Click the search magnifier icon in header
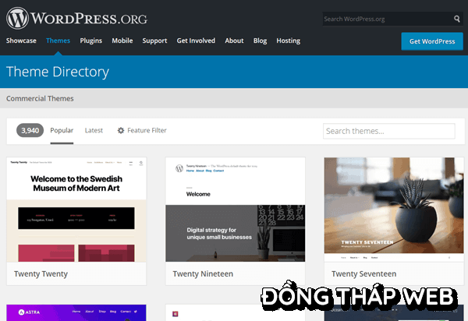This screenshot has width=468, height=321. (x=456, y=19)
